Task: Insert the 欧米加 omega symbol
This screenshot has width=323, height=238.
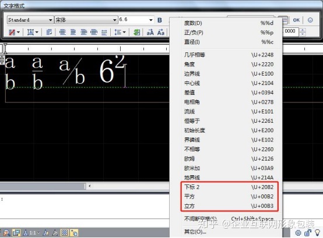Action: (229, 168)
